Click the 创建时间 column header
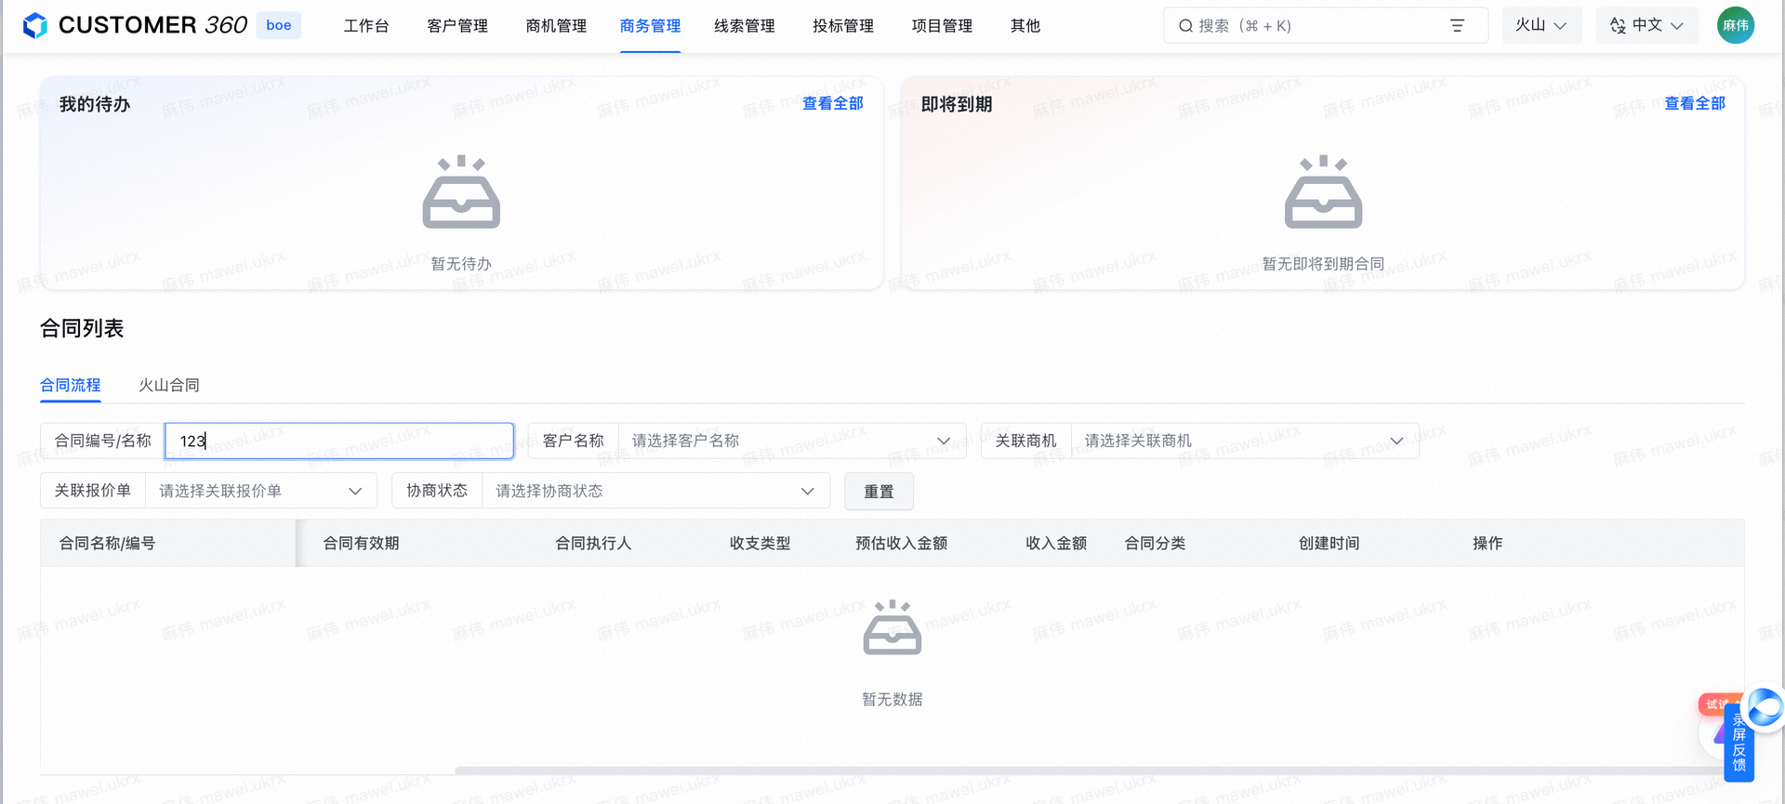Screen dimensions: 1785x804 [1329, 543]
